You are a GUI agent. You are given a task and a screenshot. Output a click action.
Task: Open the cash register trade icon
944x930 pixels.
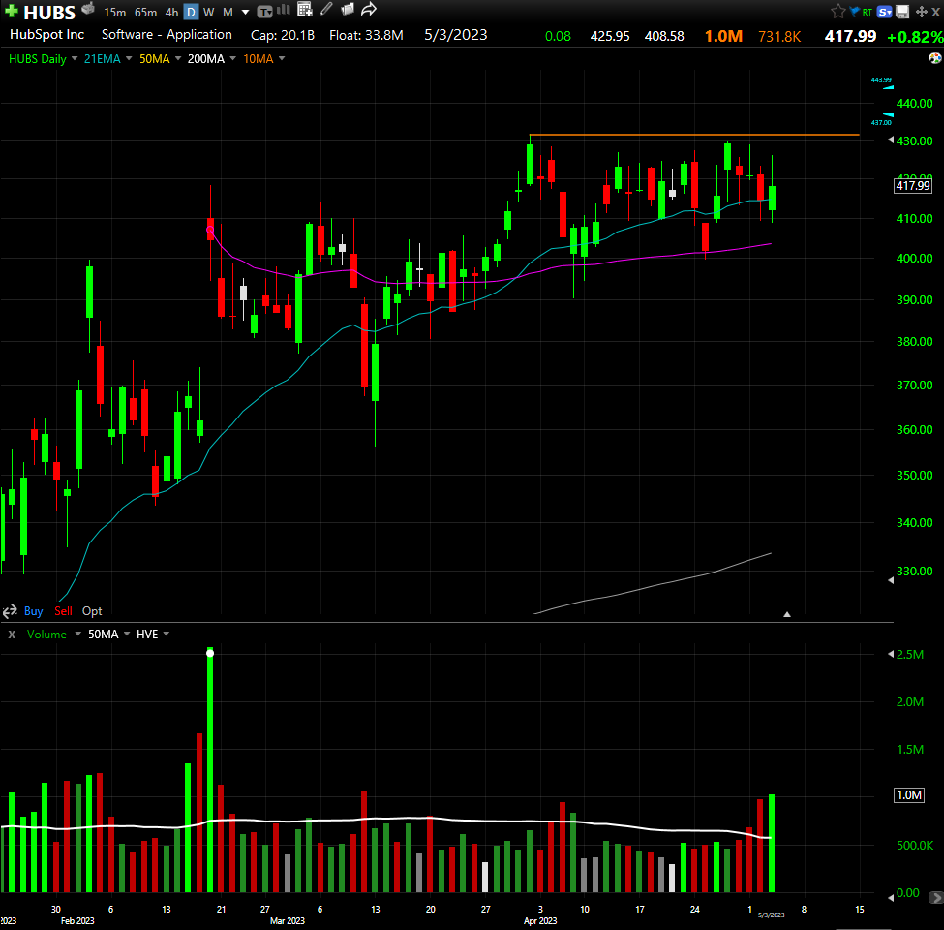pyautogui.click(x=88, y=9)
